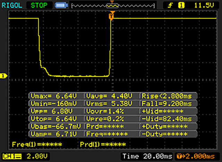Click the Vmax= 6.64V measurement
The width and height of the screenshot is (222, 162).
coord(54,96)
